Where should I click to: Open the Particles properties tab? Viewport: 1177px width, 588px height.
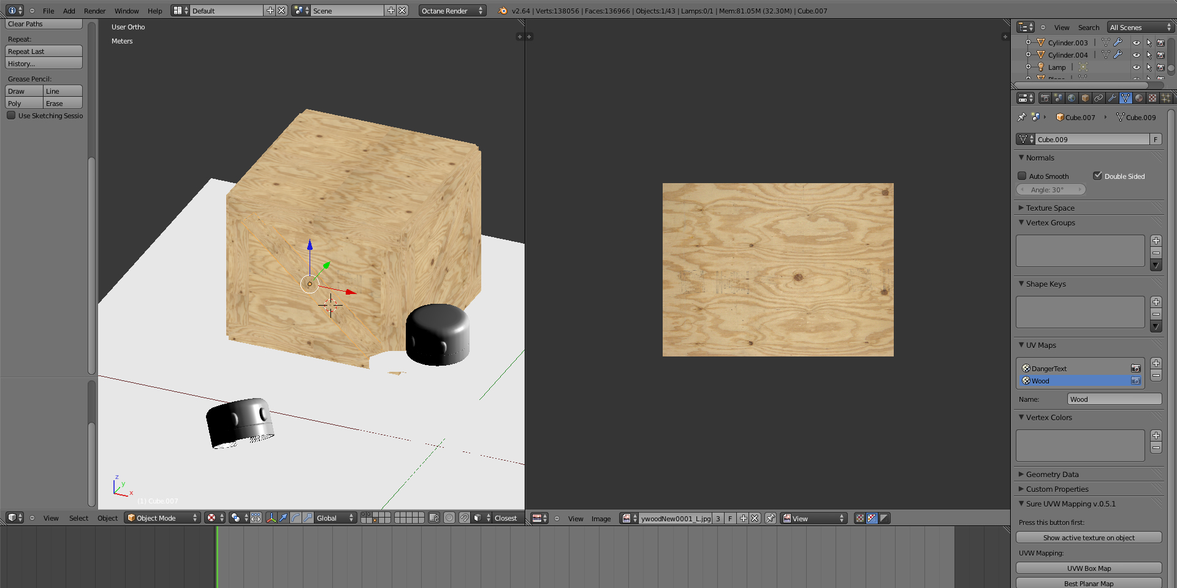1166,98
